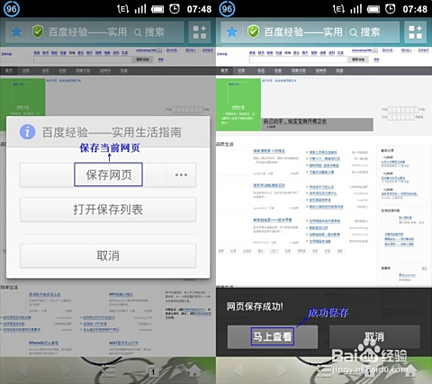Tap the 96 badge in right status bar
Viewport: 432px width, 384px height.
[227, 9]
